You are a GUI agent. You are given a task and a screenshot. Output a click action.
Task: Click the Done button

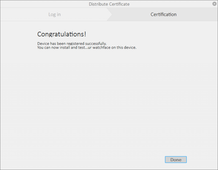[176, 160]
